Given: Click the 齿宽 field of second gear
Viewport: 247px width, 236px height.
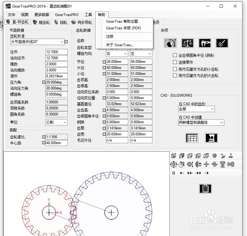Looking at the screenshot, I should click(x=141, y=134).
